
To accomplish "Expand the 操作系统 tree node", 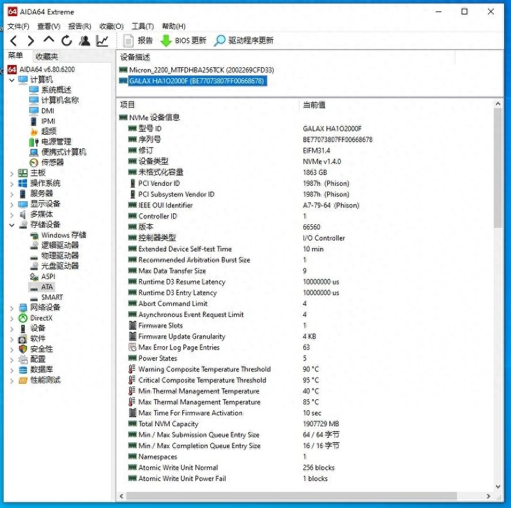I will tap(11, 182).
